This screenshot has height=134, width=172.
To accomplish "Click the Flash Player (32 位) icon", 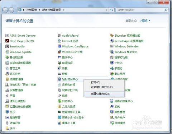I will 7,41.
